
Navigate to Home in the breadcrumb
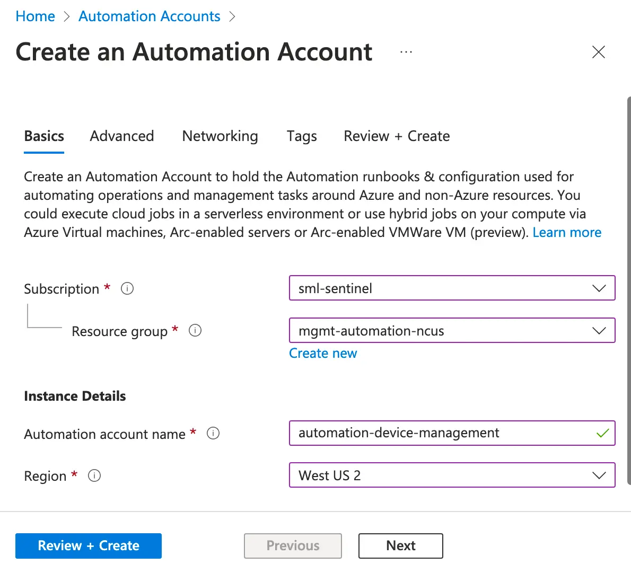click(36, 16)
